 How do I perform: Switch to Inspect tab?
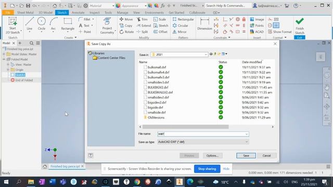pos(95,12)
